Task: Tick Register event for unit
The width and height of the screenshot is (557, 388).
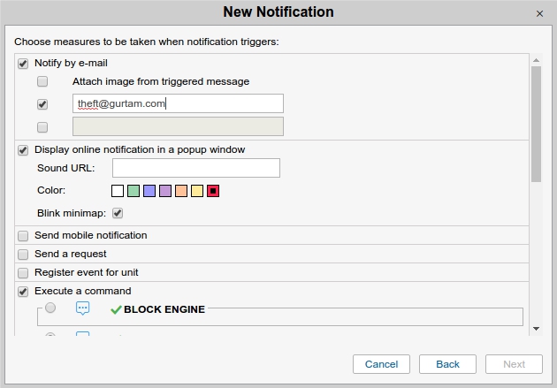Action: pos(23,273)
